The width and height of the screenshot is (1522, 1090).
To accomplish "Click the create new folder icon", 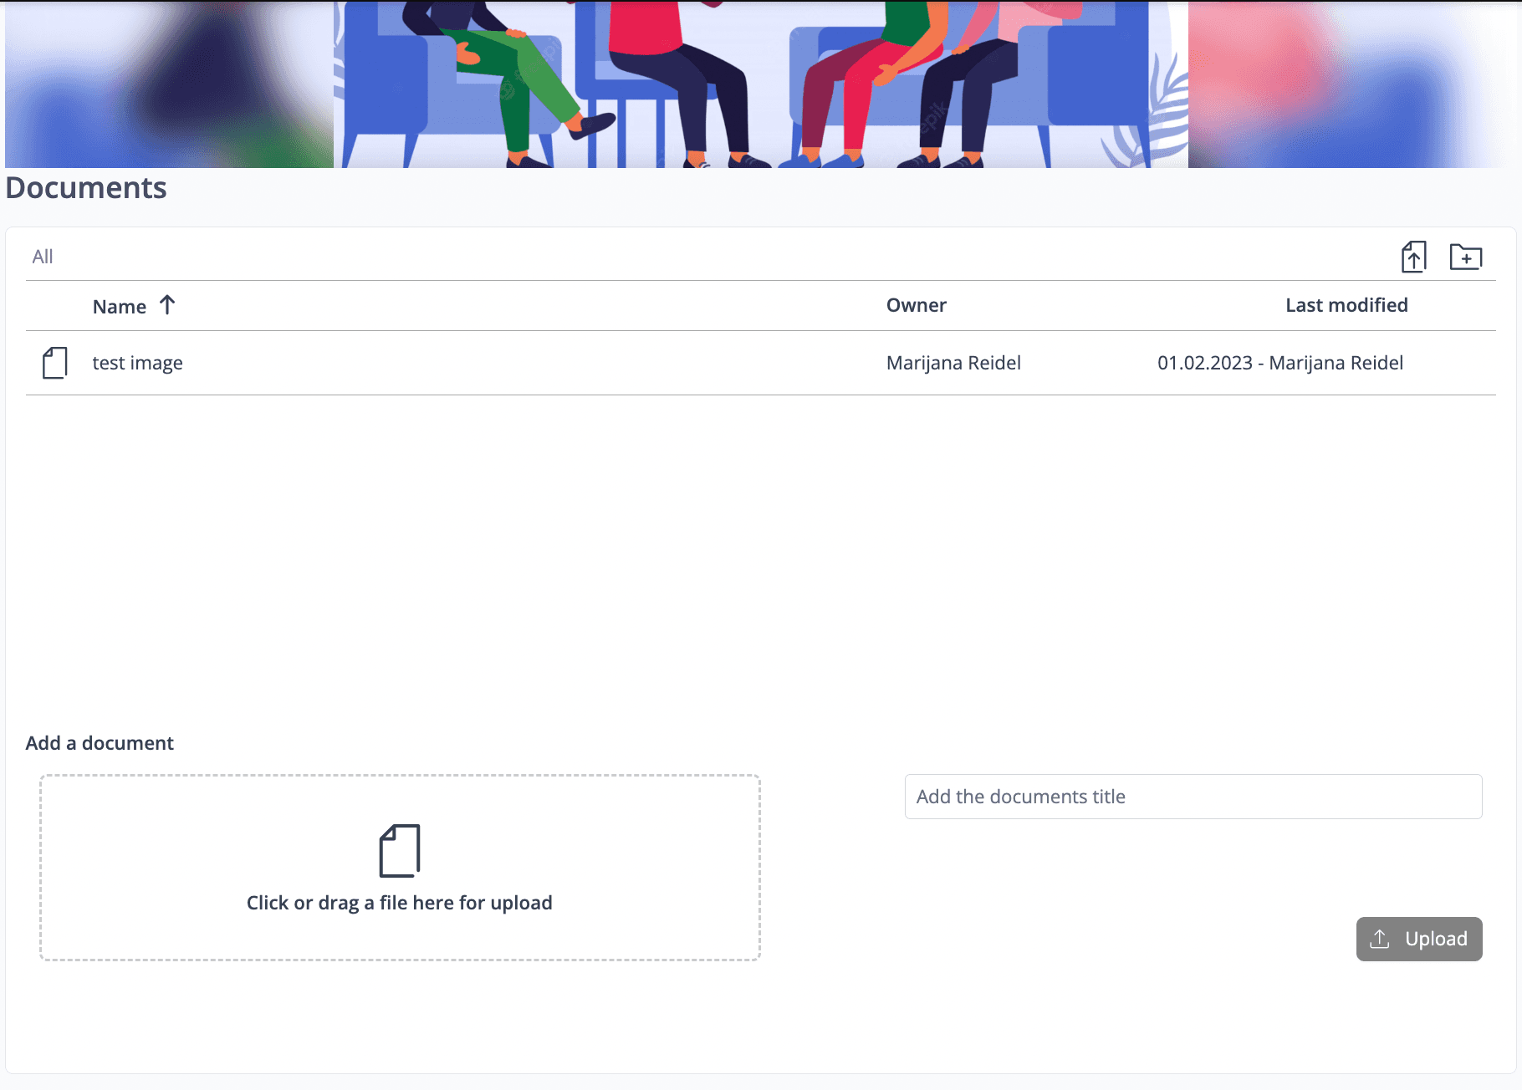I will [1465, 257].
